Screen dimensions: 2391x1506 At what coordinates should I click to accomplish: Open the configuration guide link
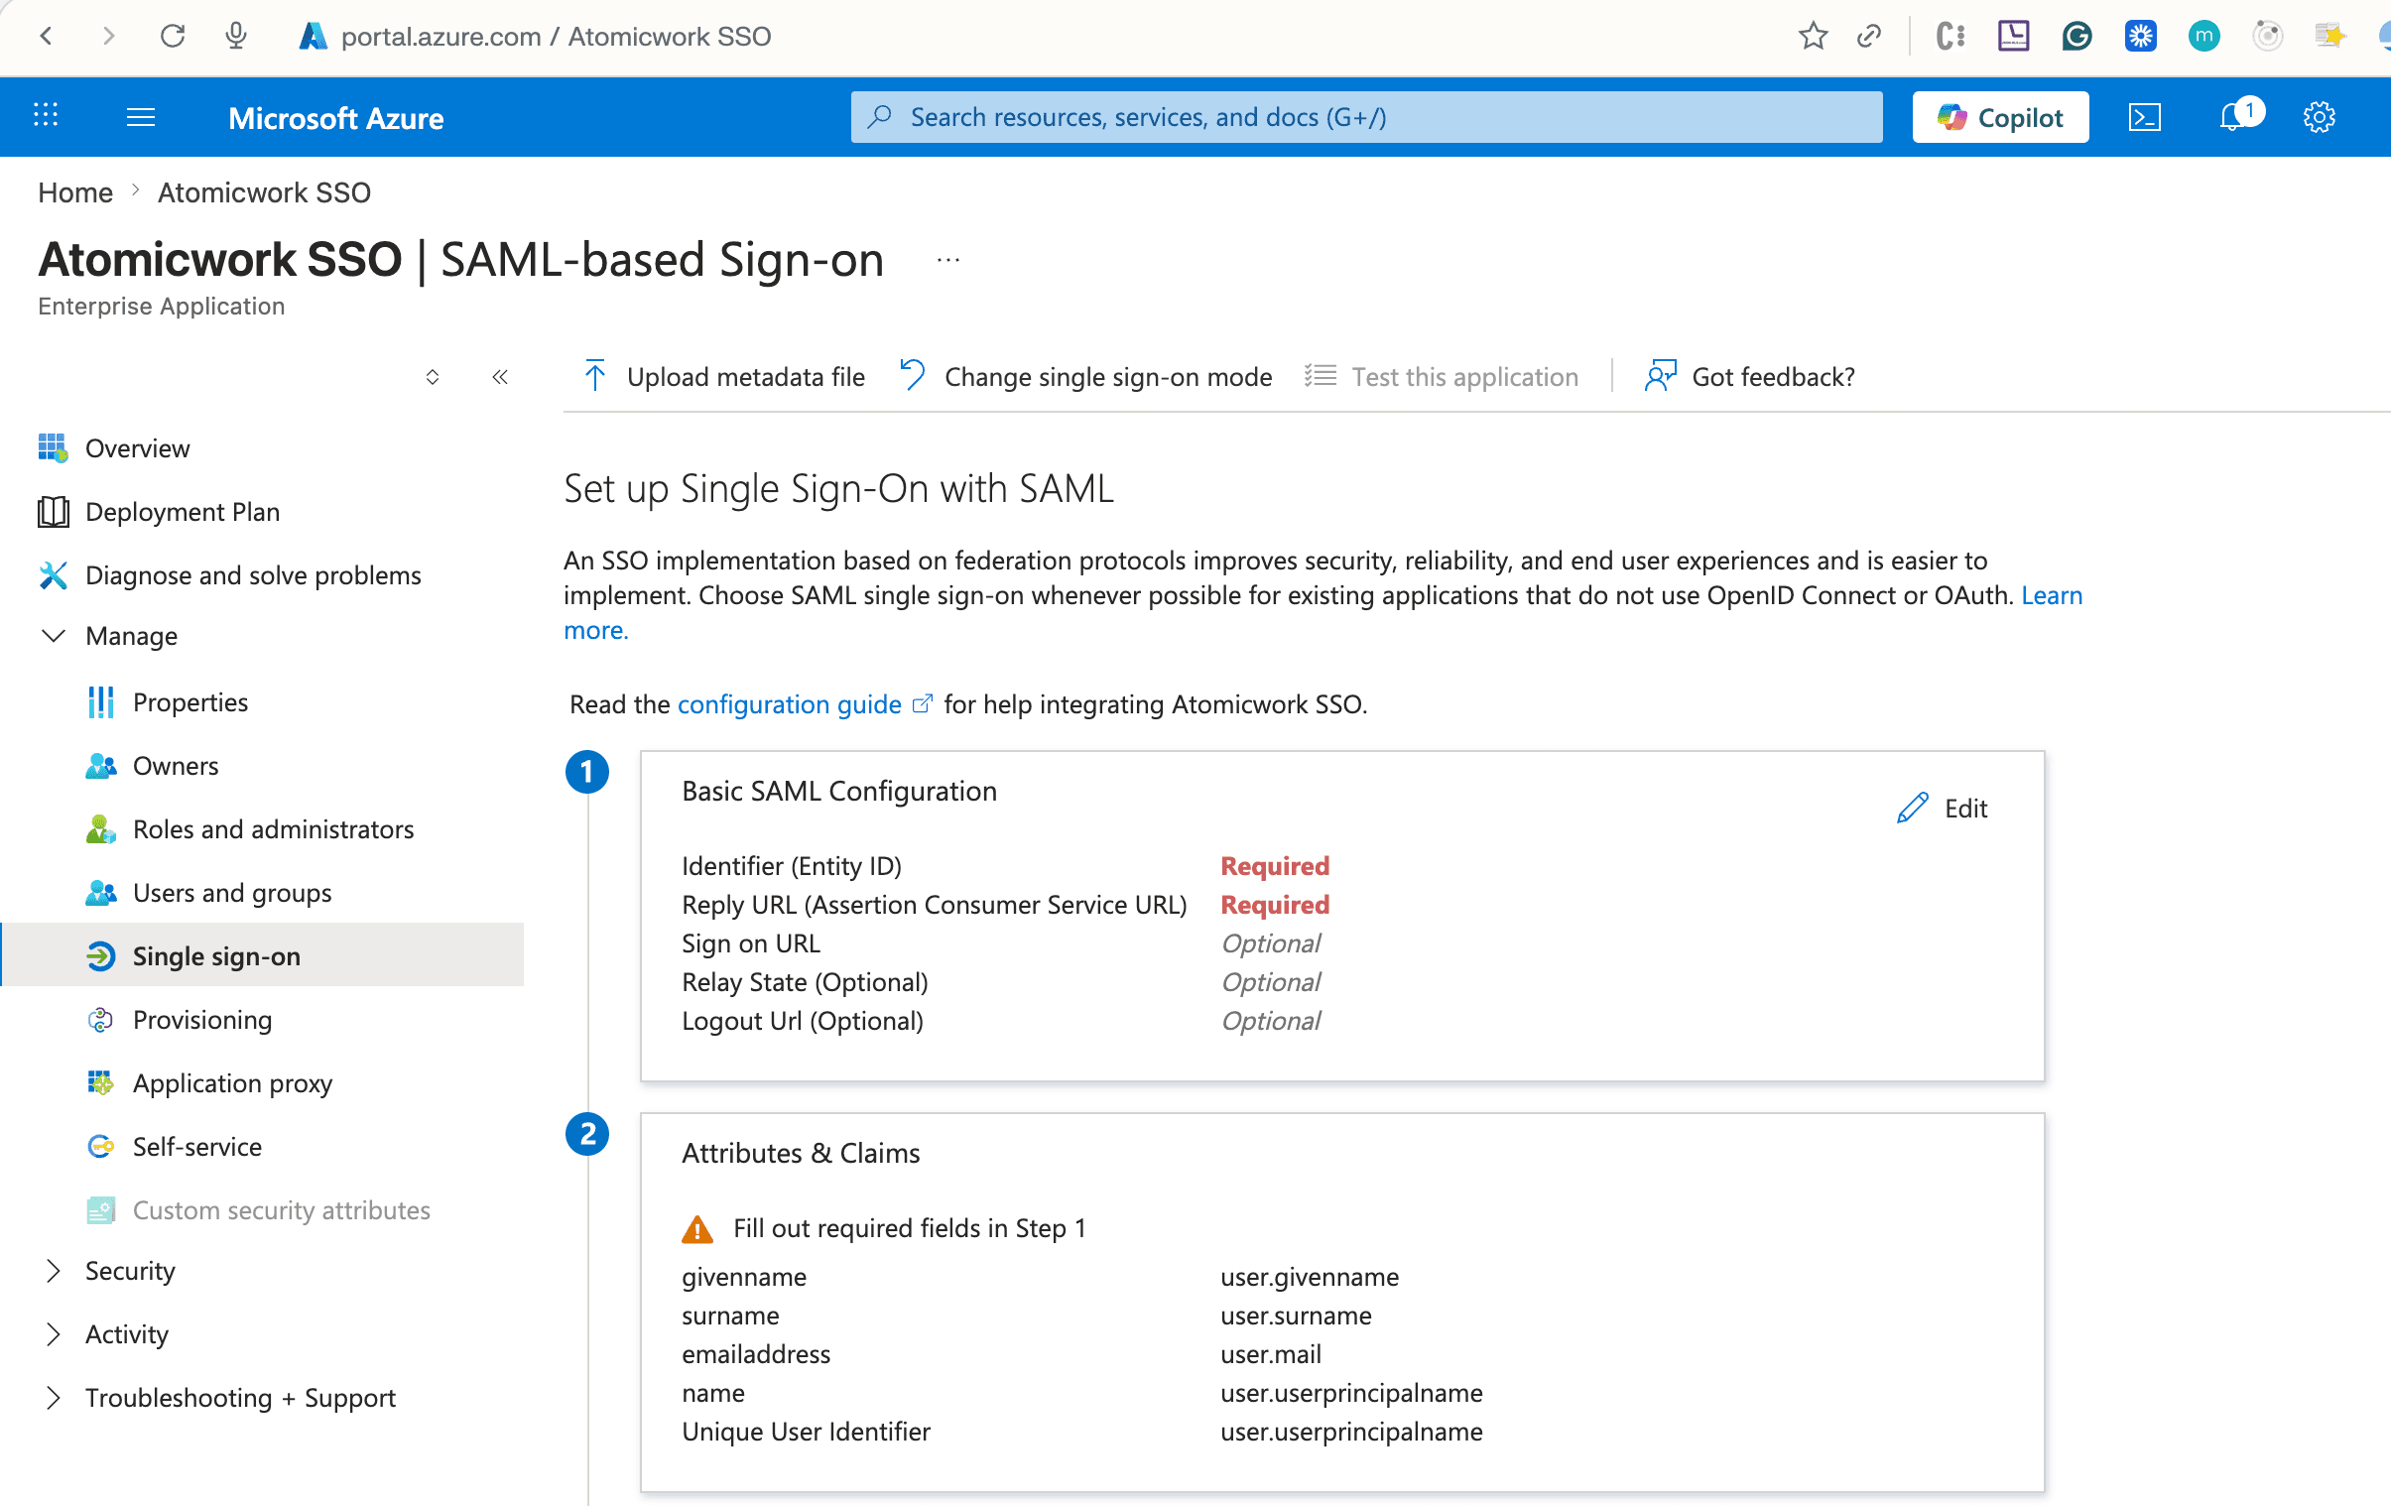[x=806, y=703]
